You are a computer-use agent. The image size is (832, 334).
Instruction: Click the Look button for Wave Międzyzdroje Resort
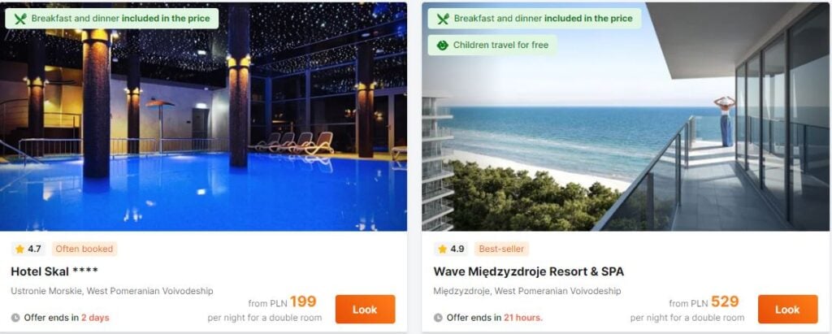[787, 309]
